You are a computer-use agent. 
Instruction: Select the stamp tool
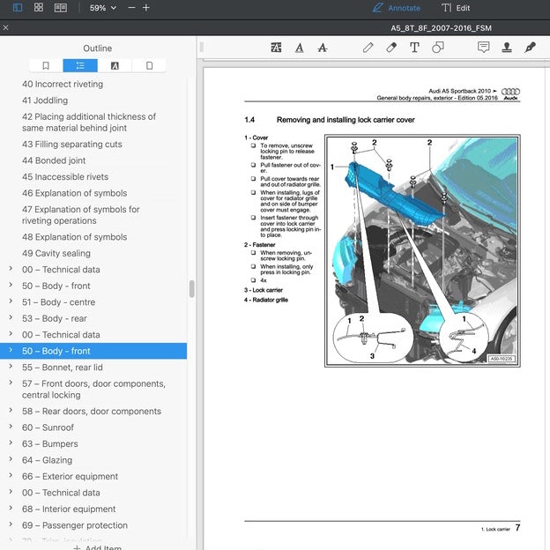[x=507, y=48]
